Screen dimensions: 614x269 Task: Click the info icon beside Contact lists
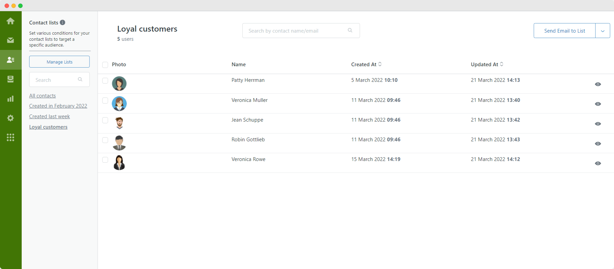(63, 22)
